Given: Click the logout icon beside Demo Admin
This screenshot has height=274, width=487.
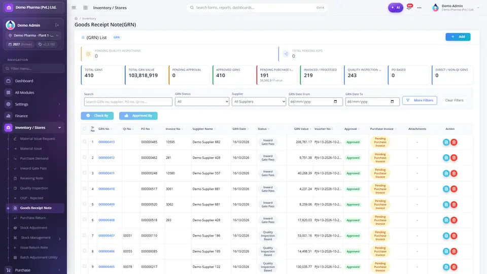Looking at the screenshot, I should tap(57, 25).
